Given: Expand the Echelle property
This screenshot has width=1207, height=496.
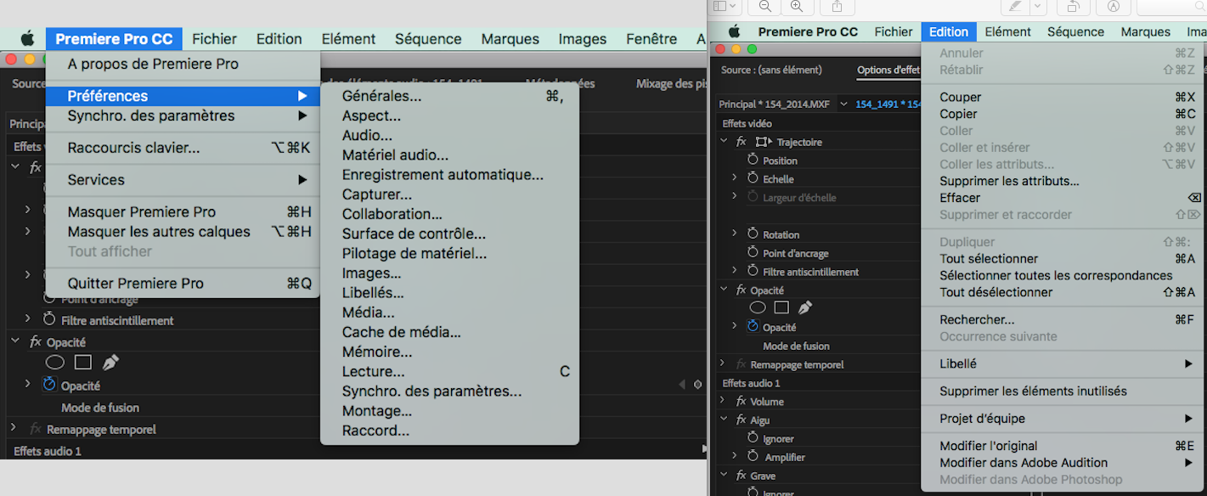Looking at the screenshot, I should click(x=735, y=179).
